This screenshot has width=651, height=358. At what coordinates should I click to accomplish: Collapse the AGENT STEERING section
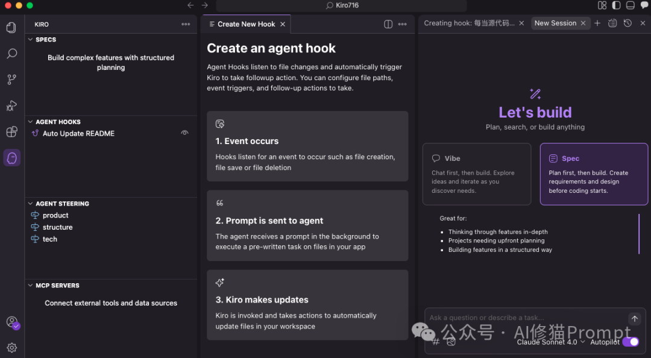(x=30, y=204)
